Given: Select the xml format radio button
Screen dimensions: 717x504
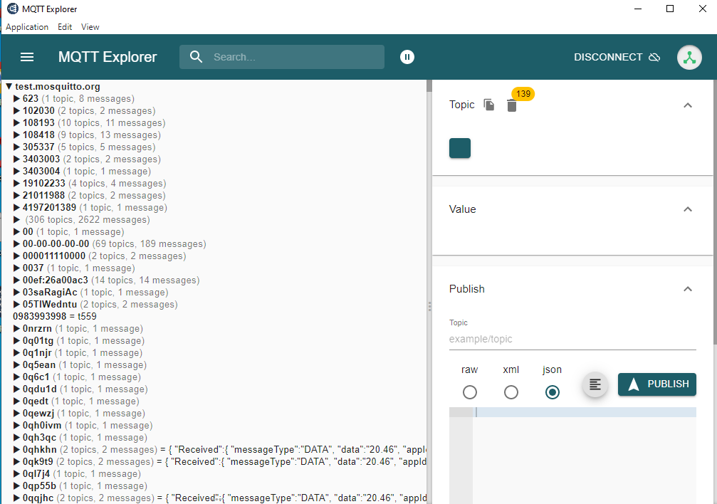Looking at the screenshot, I should 511,392.
